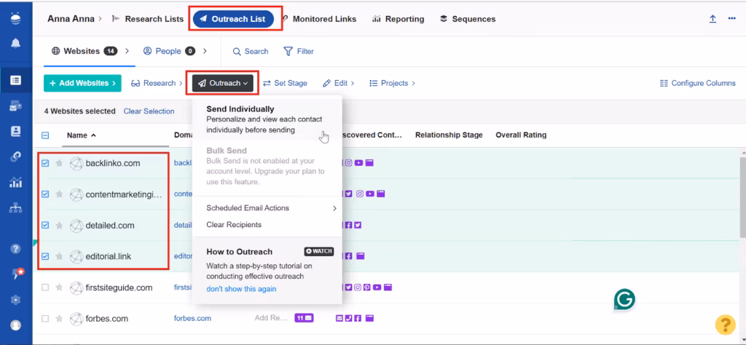
Task: Click the Search field in the toolbar
Action: (251, 52)
